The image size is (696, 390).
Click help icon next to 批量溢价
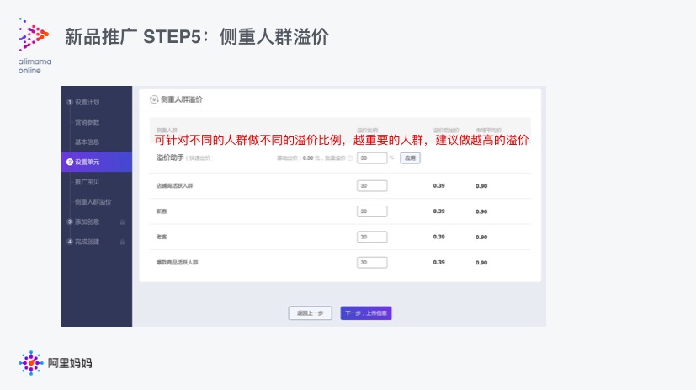pos(350,158)
